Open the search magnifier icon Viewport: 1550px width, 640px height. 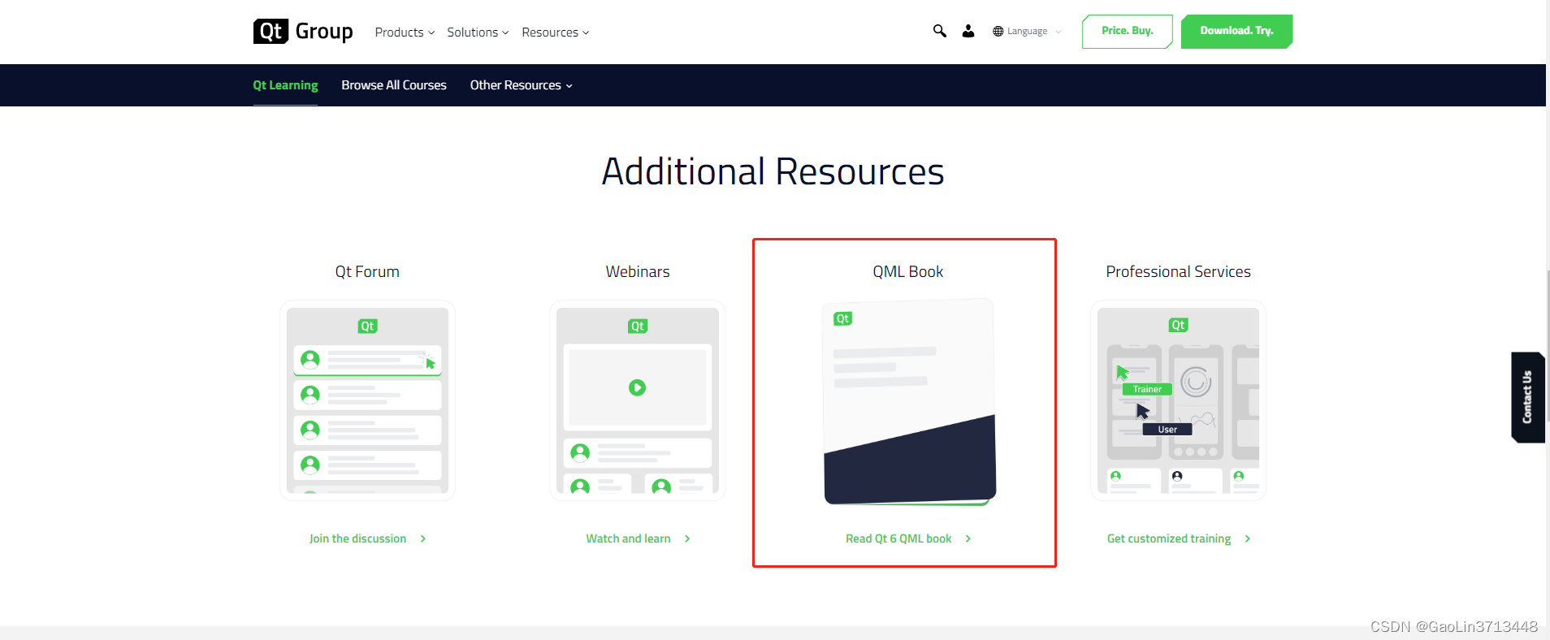point(939,31)
